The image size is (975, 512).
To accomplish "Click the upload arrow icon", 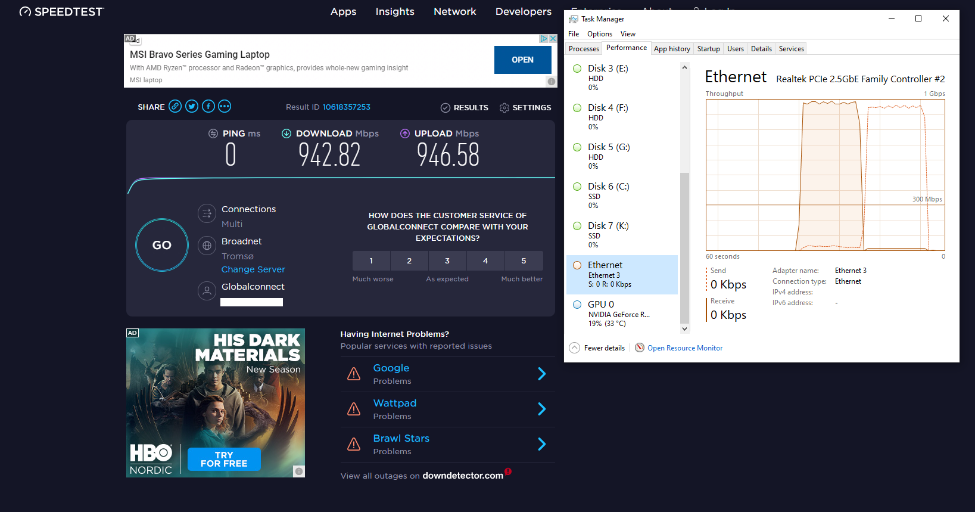I will coord(405,134).
